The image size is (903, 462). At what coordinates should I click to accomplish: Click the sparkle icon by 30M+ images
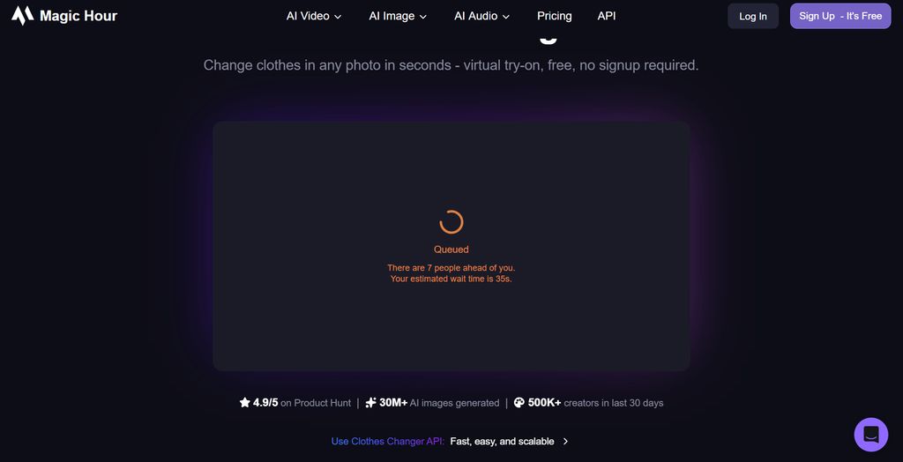click(371, 403)
